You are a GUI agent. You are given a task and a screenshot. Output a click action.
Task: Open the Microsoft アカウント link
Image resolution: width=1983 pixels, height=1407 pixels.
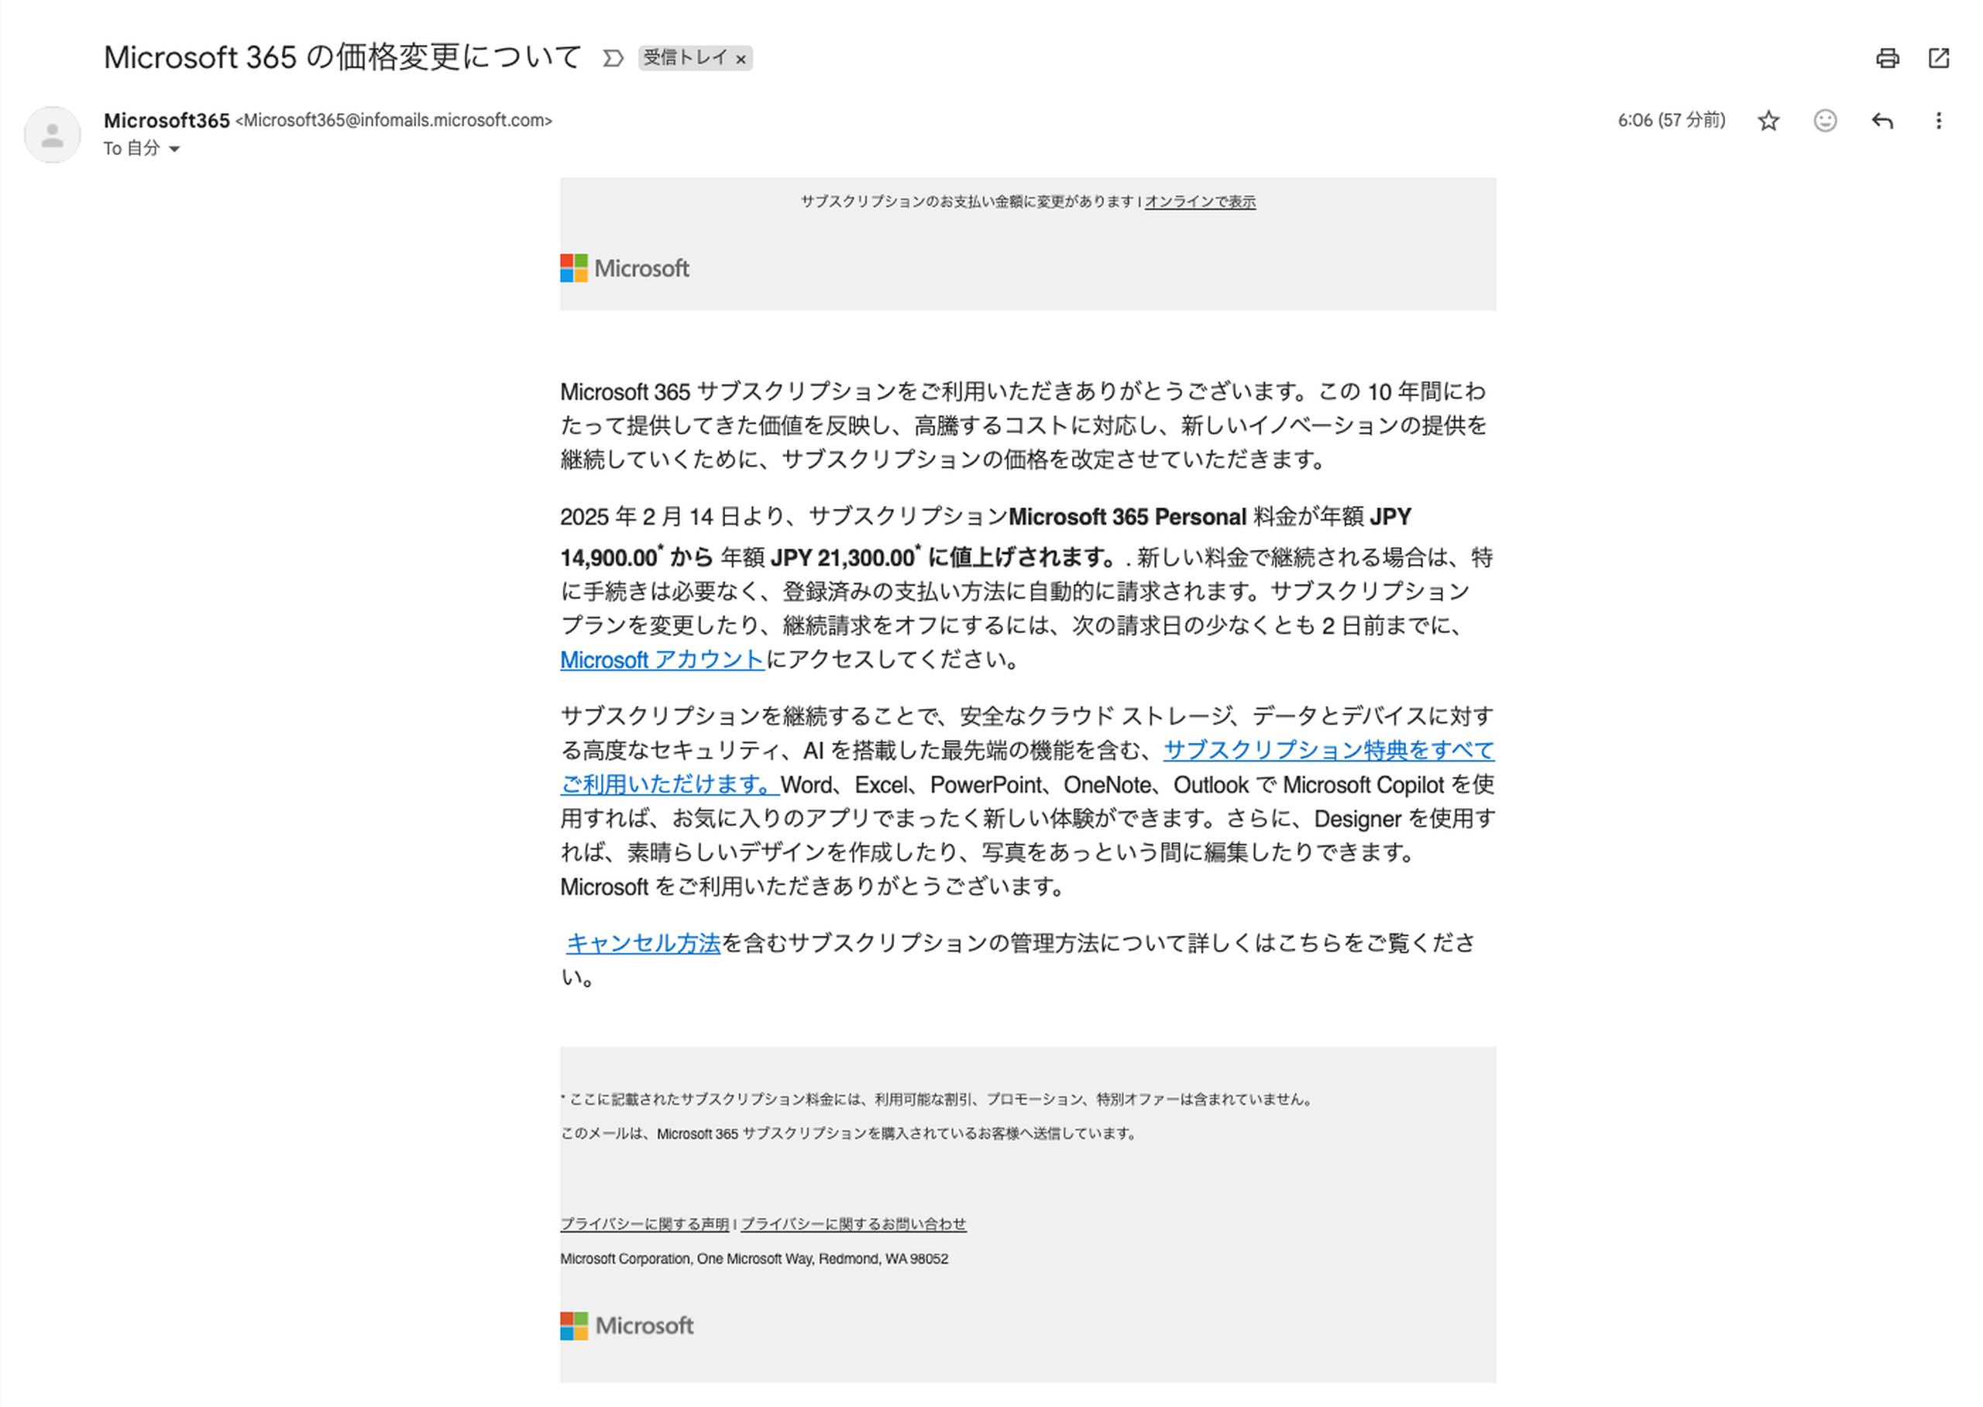662,660
